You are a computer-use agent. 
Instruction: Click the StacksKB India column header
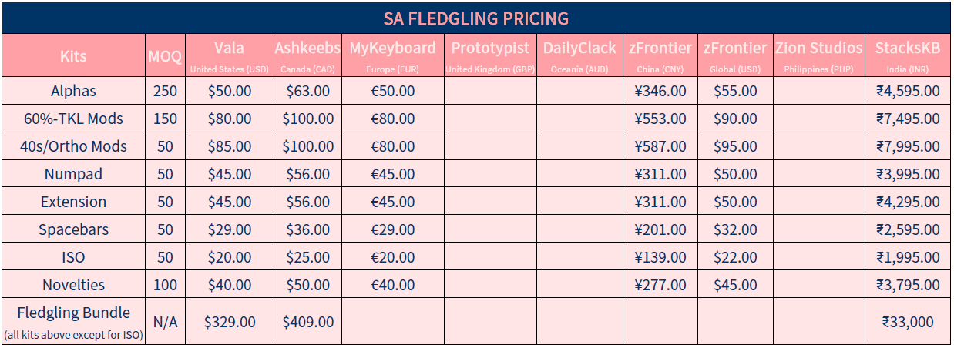click(907, 55)
